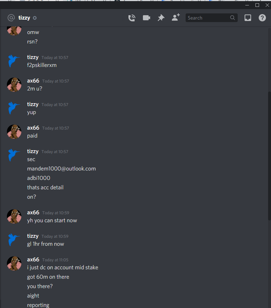Click tizzy's bird avatar beside 'yup'
The image size is (271, 308).
[x=14, y=108]
